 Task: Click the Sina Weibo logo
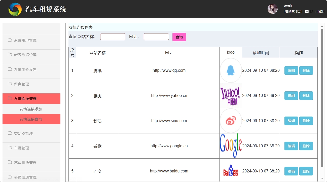230,121
